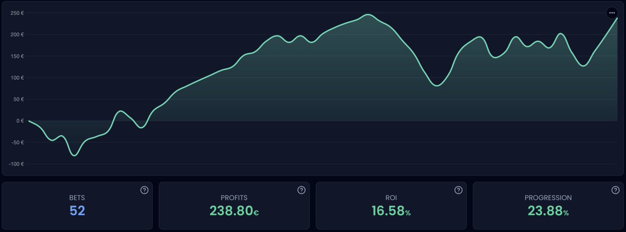This screenshot has width=626, height=232.
Task: Click the profit curve's lowest dip below zero
Action: [x=75, y=155]
